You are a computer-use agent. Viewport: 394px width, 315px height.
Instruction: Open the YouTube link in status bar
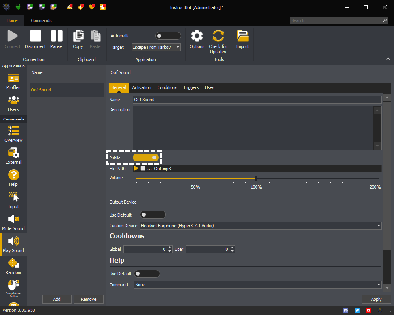pos(368,311)
